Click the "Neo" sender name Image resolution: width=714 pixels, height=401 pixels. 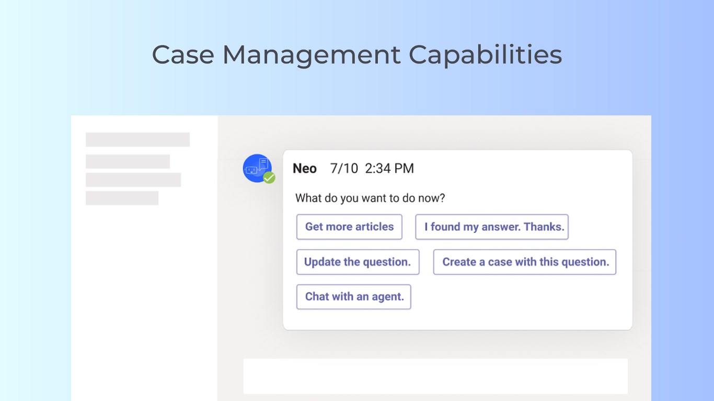click(x=305, y=169)
